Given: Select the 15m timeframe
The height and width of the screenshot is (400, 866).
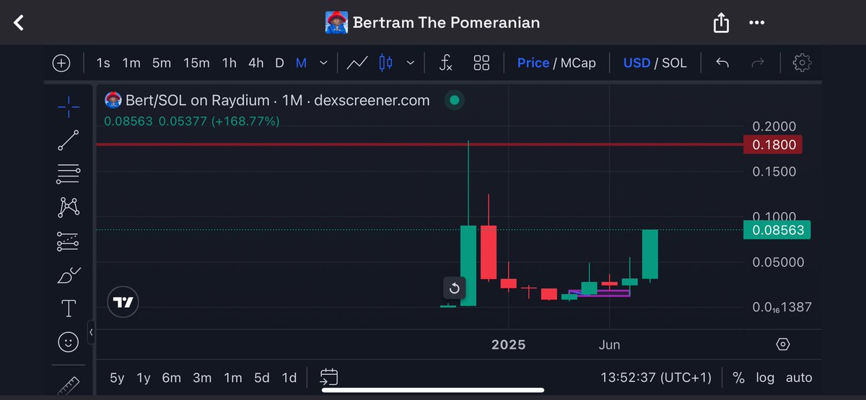Looking at the screenshot, I should coord(196,63).
